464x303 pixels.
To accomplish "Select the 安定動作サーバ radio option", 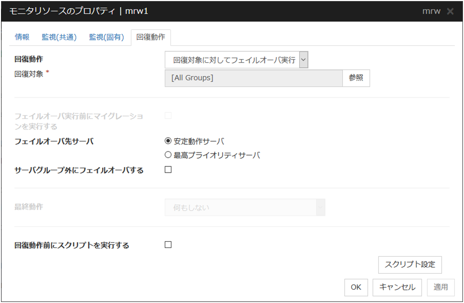I will [x=168, y=141].
